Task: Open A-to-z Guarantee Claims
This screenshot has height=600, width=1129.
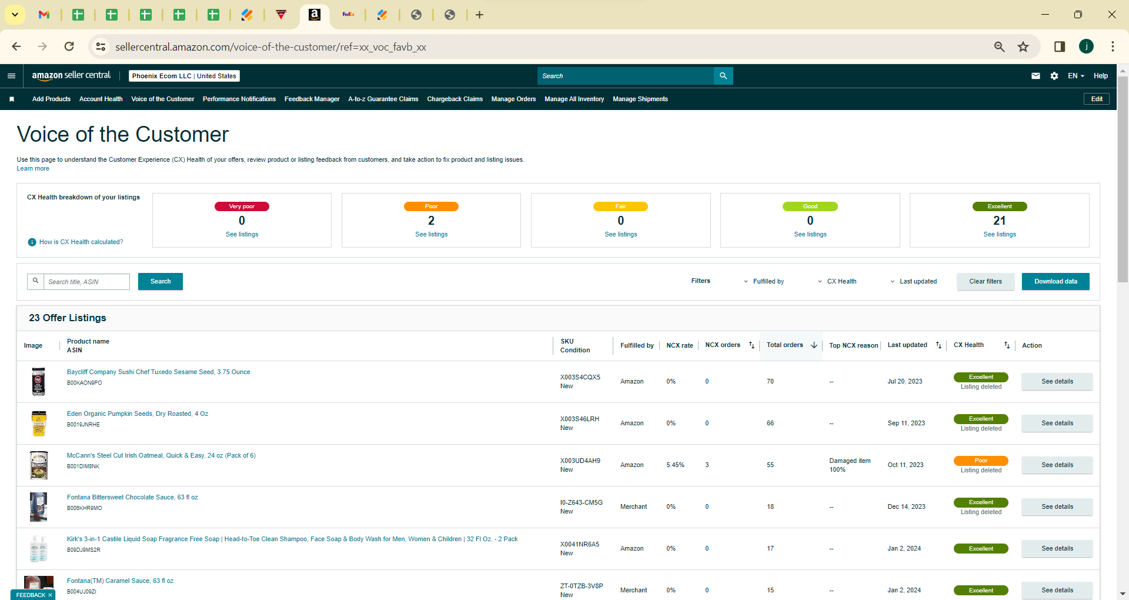Action: pos(383,99)
